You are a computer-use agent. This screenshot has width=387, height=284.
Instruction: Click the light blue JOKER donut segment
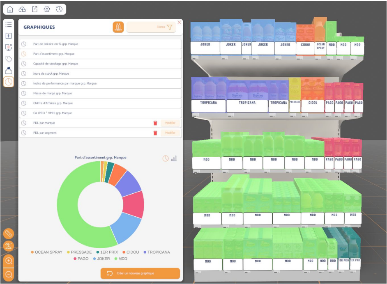pyautogui.click(x=125, y=228)
